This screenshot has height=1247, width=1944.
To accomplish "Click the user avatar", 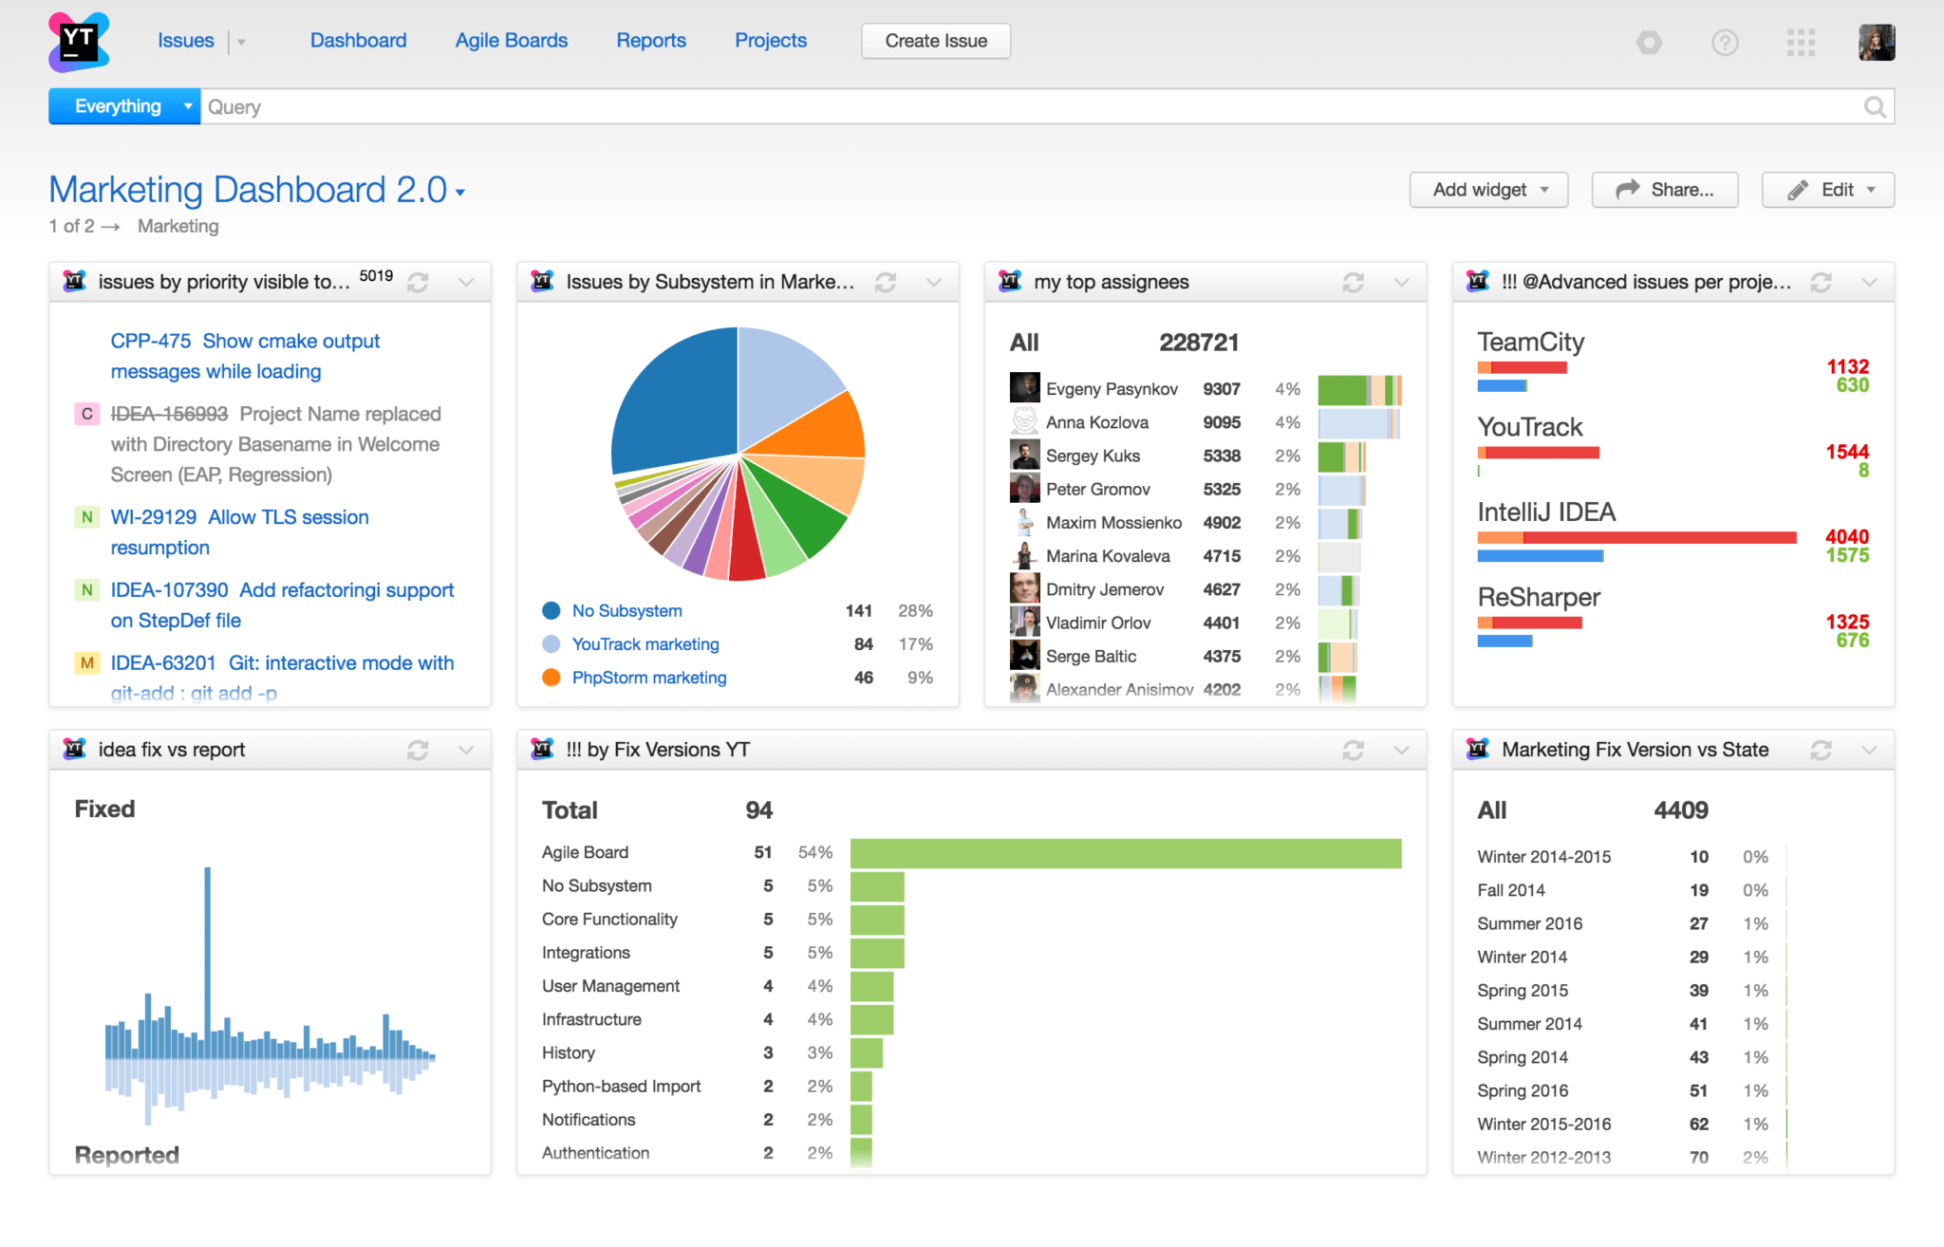I will coord(1877,42).
